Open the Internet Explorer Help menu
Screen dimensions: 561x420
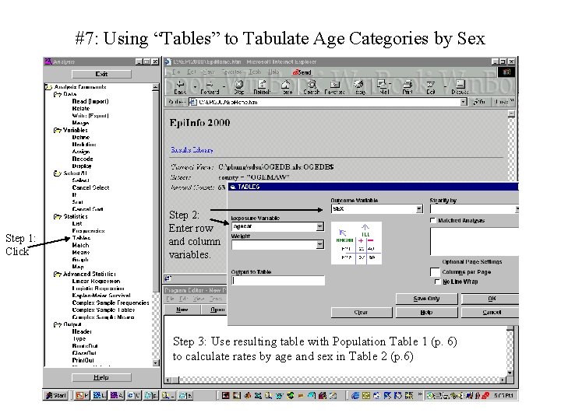[273, 72]
